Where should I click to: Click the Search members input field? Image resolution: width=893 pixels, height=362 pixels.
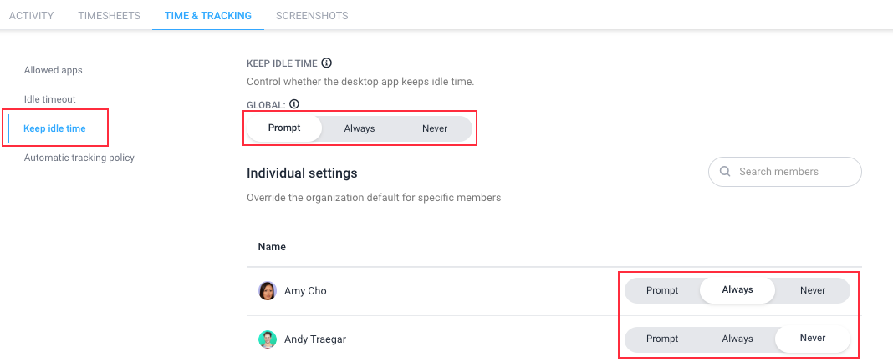coord(785,172)
